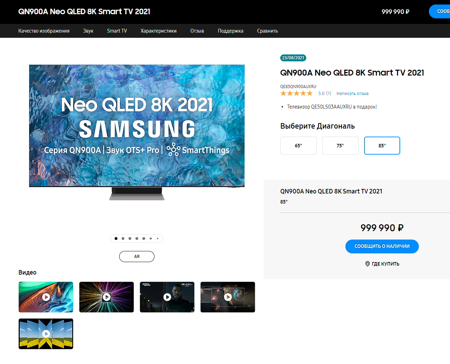The height and width of the screenshot is (364, 450).
Task: Play the second video with light burst thumbnail
Action: point(106,297)
